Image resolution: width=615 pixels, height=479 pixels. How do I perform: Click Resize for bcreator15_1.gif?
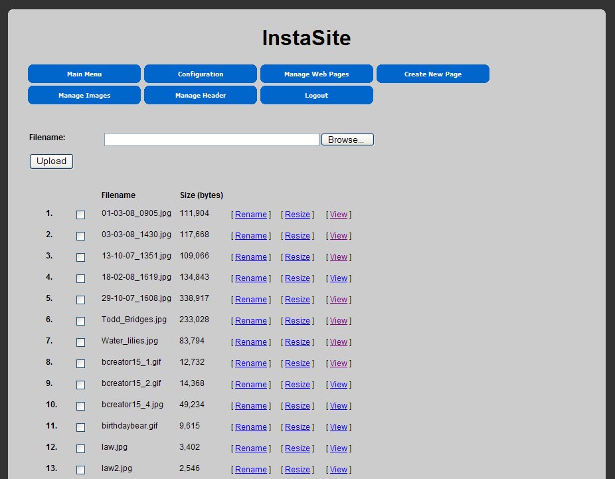[x=298, y=363]
